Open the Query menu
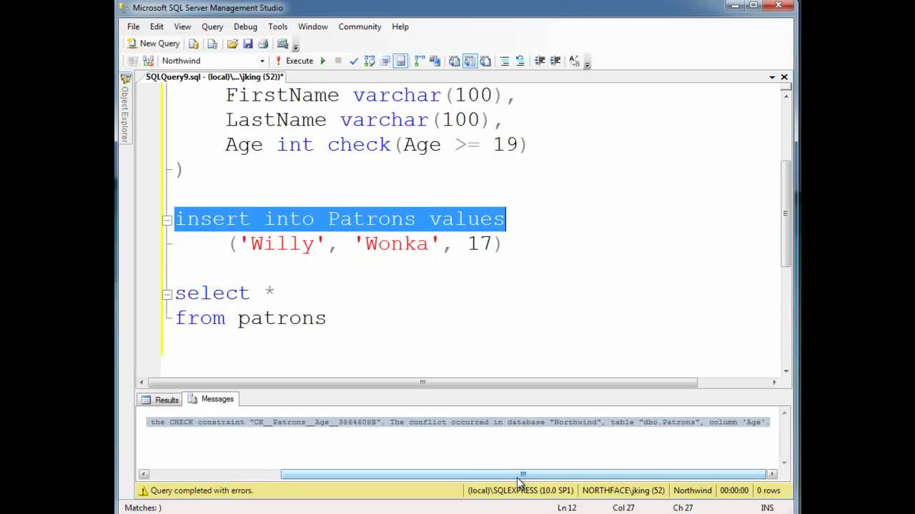Screen dimensions: 915x514 coord(212,26)
